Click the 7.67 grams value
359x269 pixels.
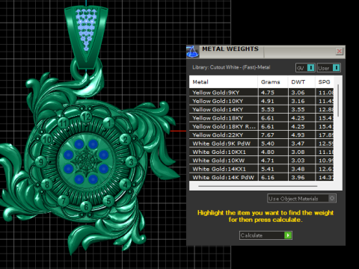point(268,134)
